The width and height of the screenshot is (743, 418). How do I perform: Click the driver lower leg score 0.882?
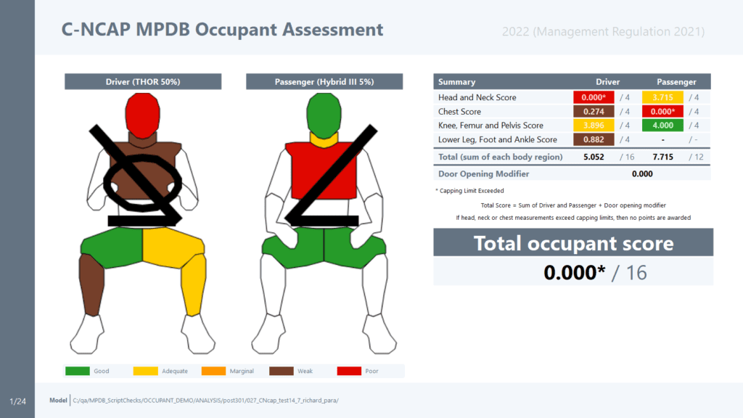[594, 139]
